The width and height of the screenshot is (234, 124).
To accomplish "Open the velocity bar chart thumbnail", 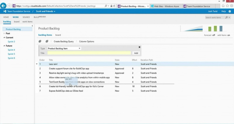I will 215,29.
